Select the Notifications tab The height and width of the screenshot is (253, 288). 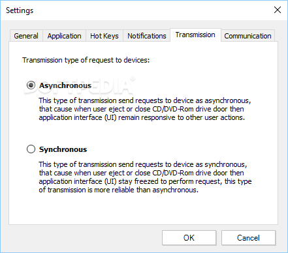(146, 36)
